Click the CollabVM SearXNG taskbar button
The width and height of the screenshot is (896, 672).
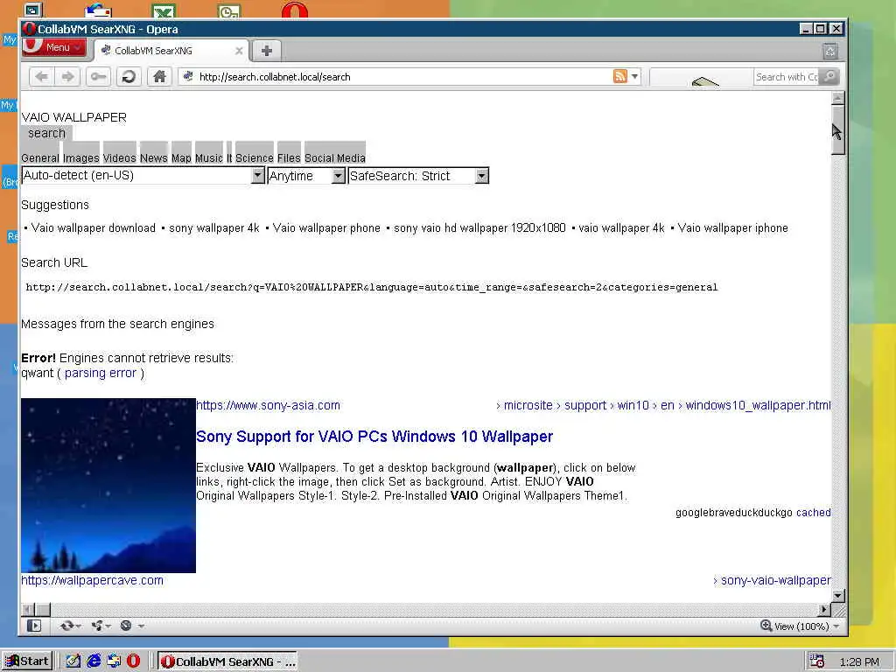(228, 661)
